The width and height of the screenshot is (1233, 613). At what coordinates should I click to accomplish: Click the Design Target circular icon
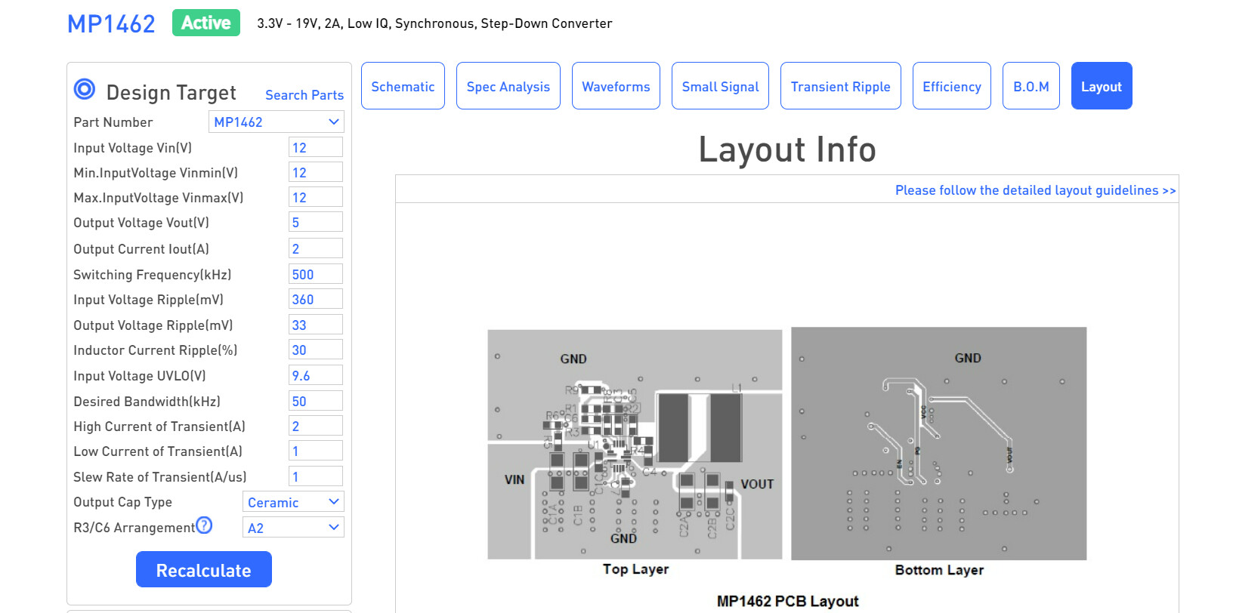(85, 89)
